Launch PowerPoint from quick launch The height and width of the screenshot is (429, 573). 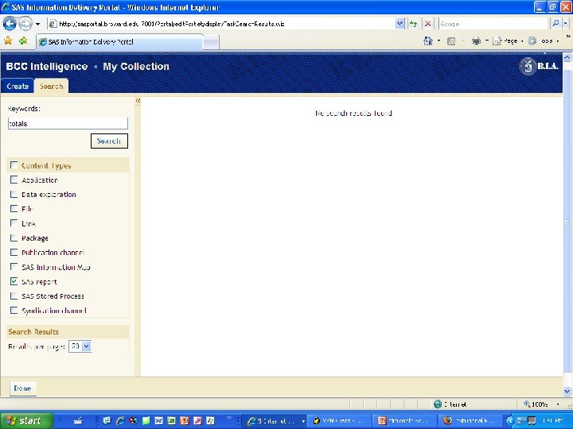pos(185,420)
